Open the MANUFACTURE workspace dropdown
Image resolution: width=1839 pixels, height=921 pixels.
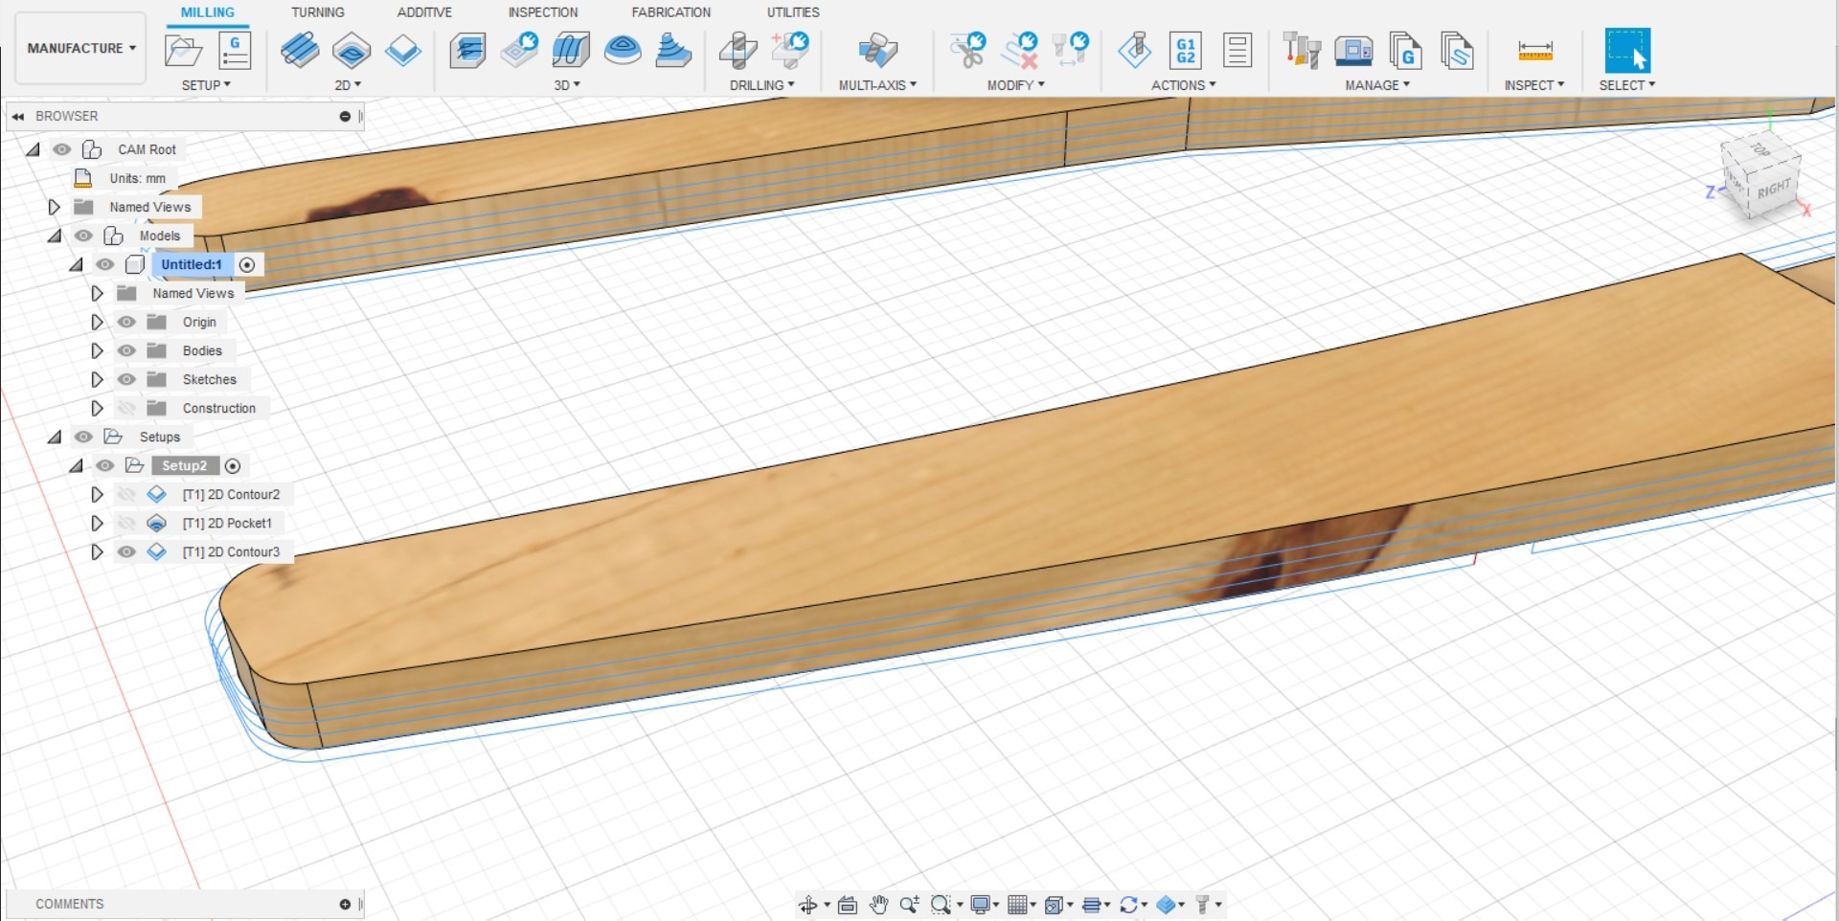click(x=81, y=48)
